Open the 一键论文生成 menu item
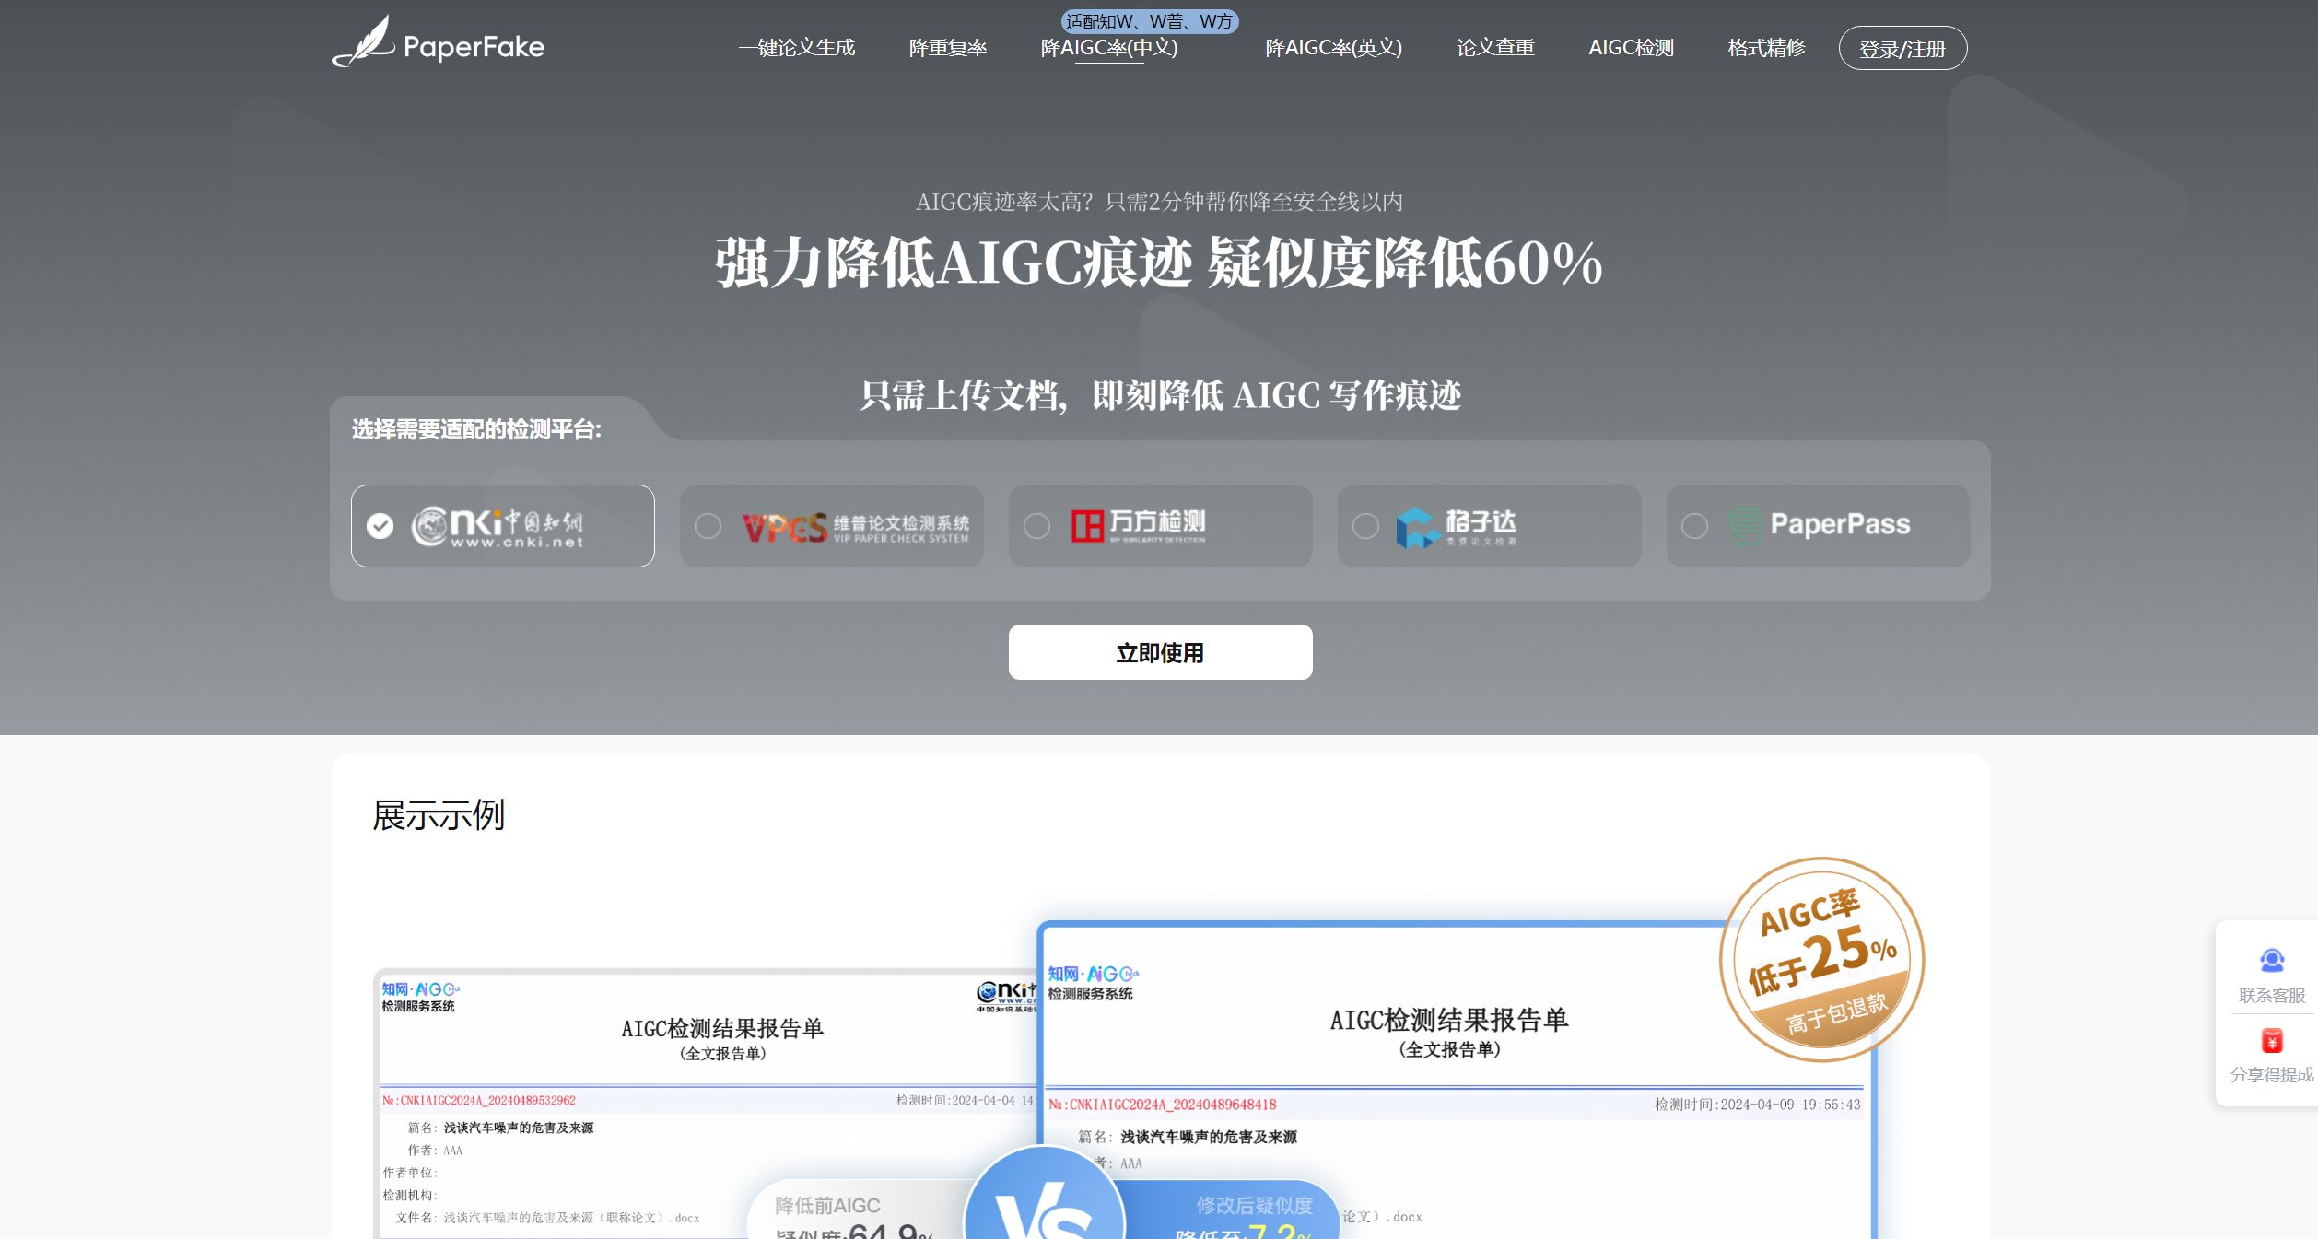Viewport: 2318px width, 1239px height. [797, 47]
